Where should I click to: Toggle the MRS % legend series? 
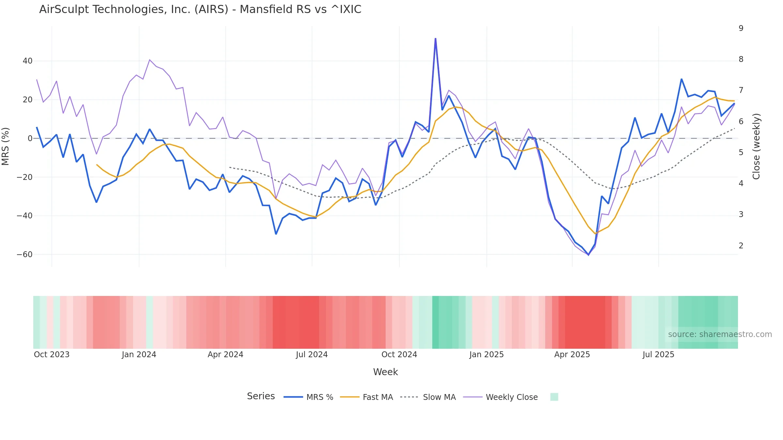pos(308,397)
